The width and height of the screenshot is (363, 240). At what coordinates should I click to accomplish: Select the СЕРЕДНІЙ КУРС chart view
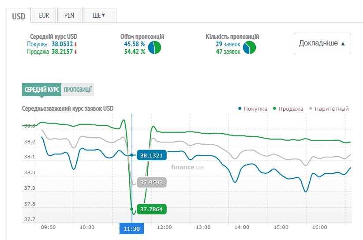(x=41, y=90)
